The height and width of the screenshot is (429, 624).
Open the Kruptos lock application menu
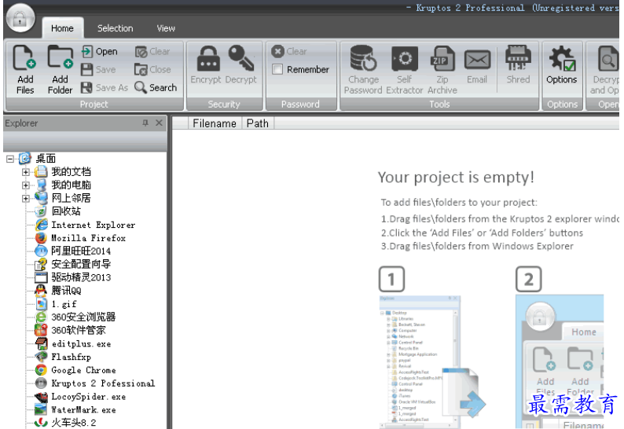(x=20, y=18)
